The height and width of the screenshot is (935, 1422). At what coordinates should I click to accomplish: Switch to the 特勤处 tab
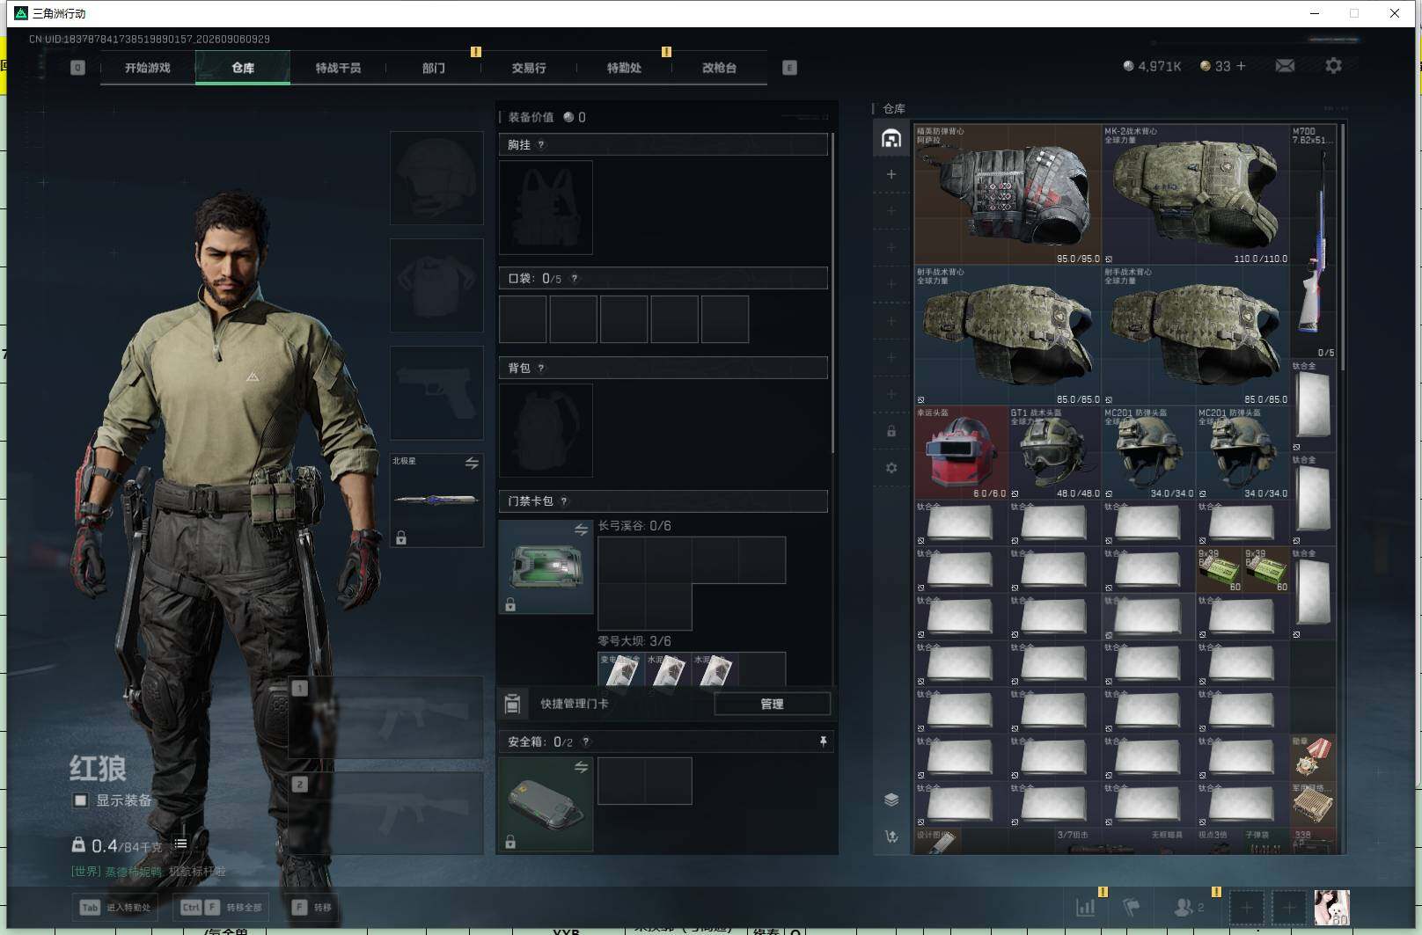click(x=624, y=68)
